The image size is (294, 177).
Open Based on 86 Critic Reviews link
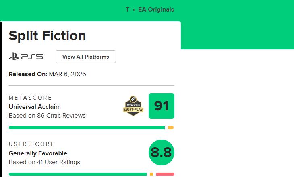pyautogui.click(x=47, y=116)
